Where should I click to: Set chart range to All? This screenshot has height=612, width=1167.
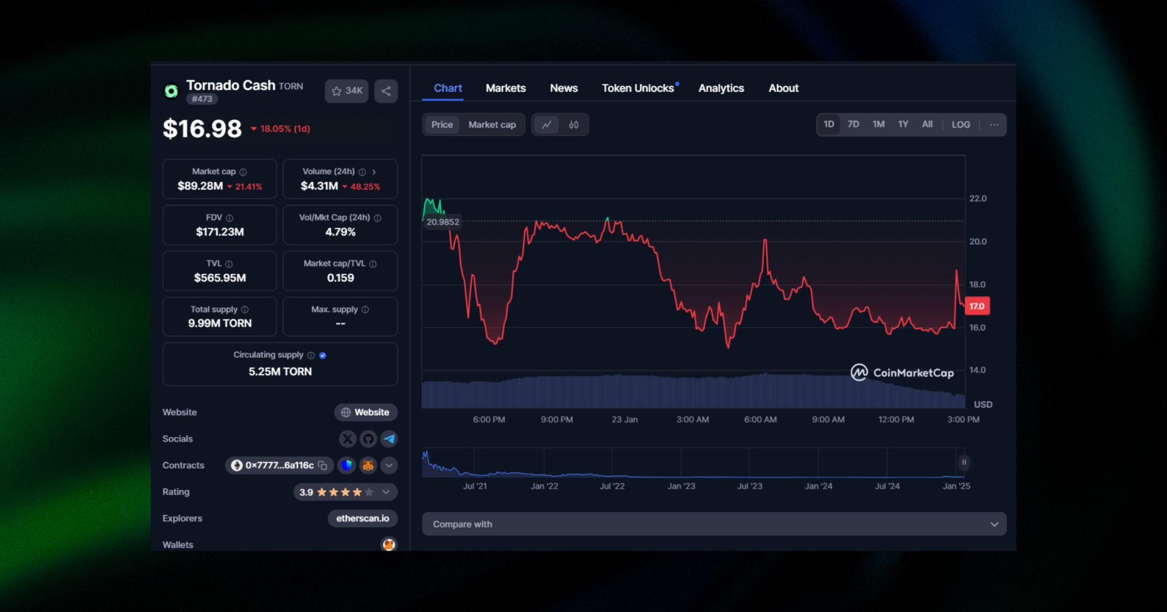[927, 124]
